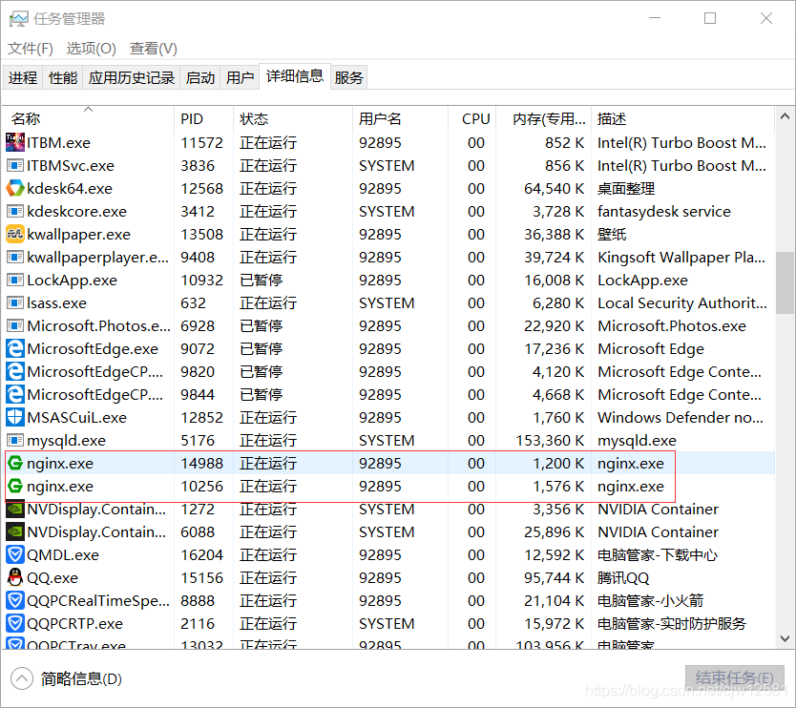Click PID value 11572

[x=202, y=142]
